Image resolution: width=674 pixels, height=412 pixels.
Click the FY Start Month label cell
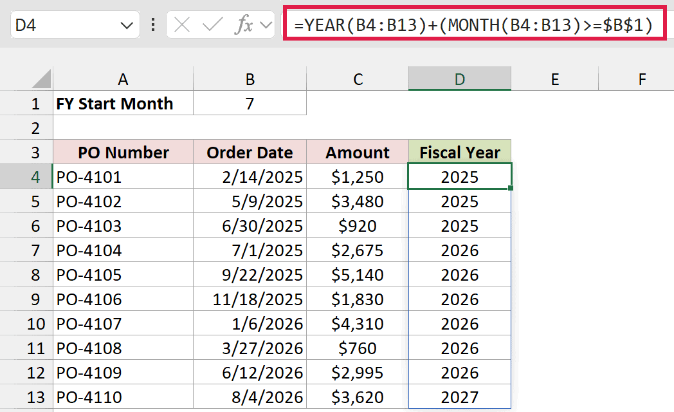123,103
